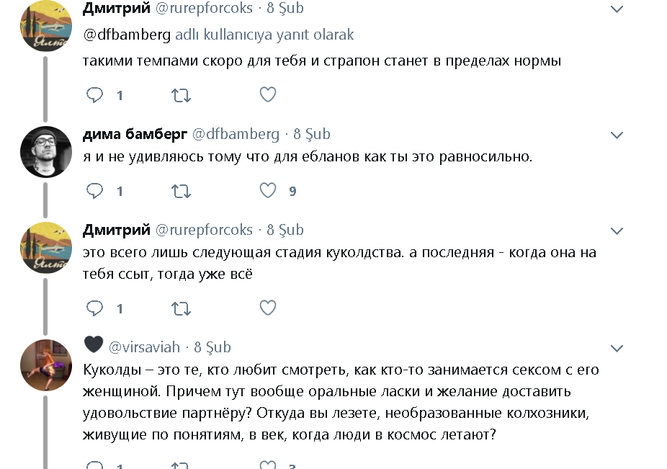Reply to дима бамберг's tweet

pos(95,191)
